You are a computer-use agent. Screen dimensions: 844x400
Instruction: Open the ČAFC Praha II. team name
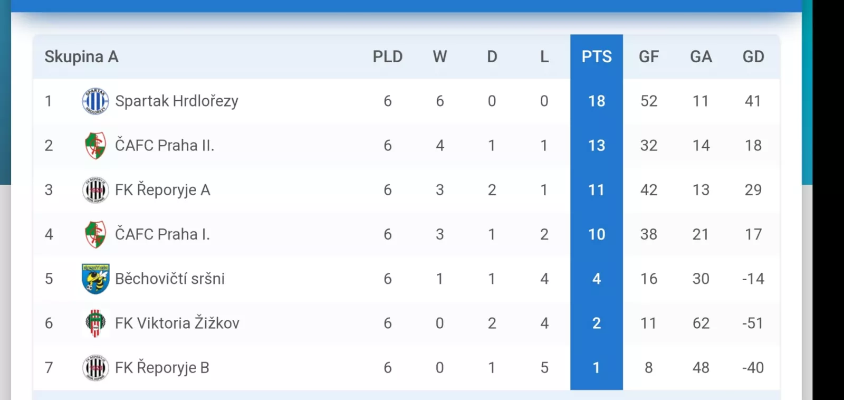(165, 146)
